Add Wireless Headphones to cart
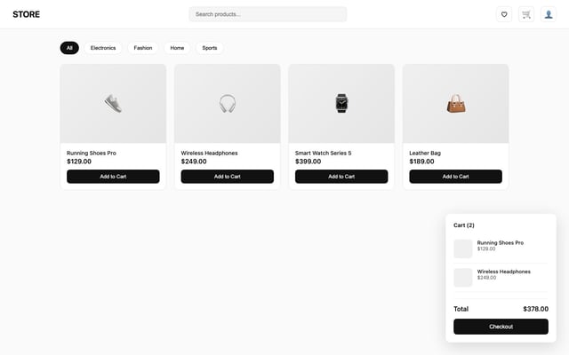569x355 pixels. click(228, 177)
